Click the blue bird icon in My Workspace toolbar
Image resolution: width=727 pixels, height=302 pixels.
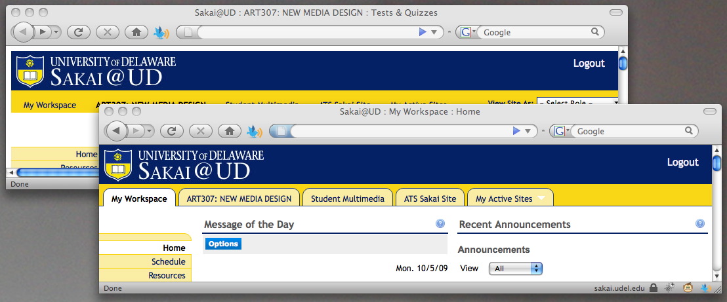click(255, 132)
